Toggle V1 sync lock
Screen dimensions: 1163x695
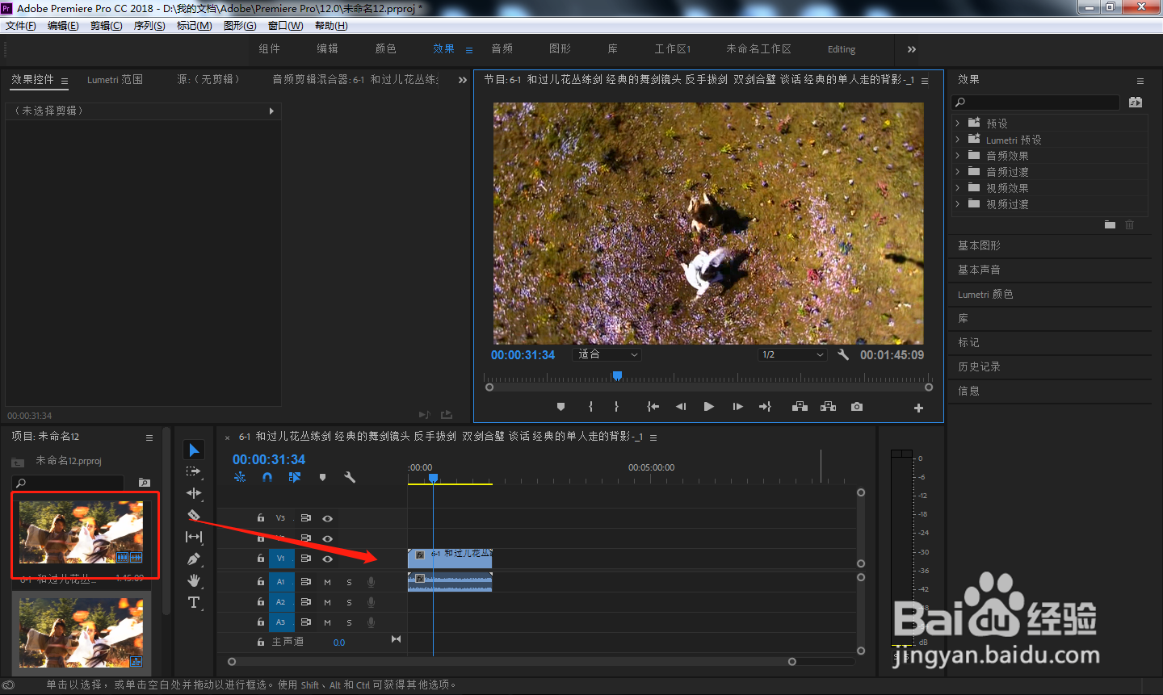click(x=306, y=559)
